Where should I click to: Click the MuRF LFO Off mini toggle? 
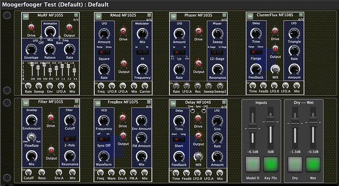[41, 38]
